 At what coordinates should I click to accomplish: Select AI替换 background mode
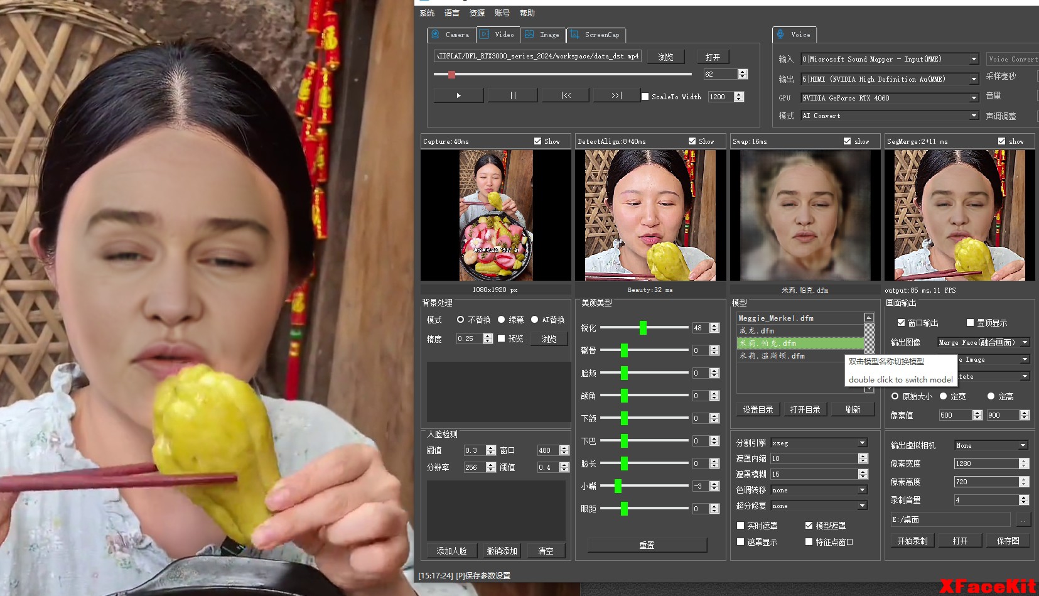click(534, 320)
